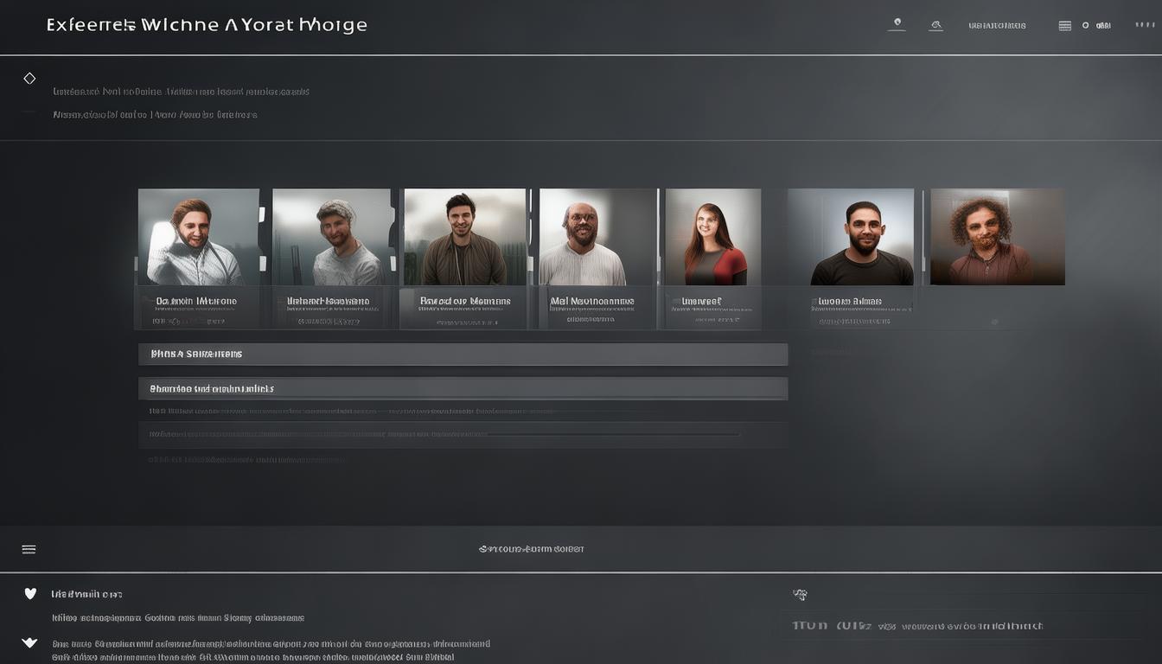Click the name label under the fourth profile card
The height and width of the screenshot is (664, 1162).
click(x=591, y=302)
